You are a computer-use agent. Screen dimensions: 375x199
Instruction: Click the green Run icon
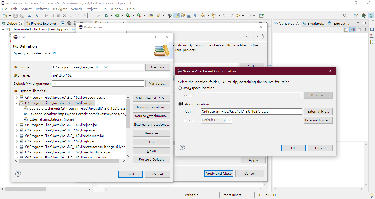(117, 16)
